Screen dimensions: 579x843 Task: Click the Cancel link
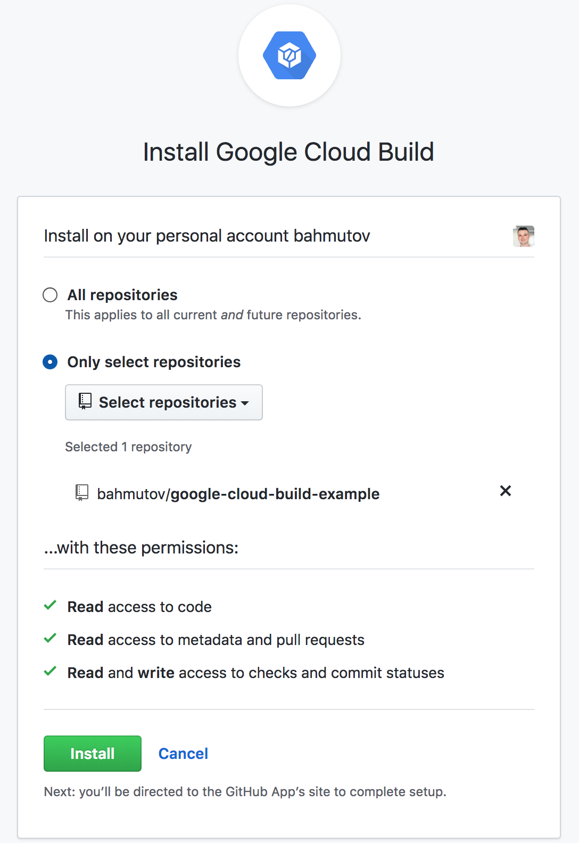click(x=183, y=754)
